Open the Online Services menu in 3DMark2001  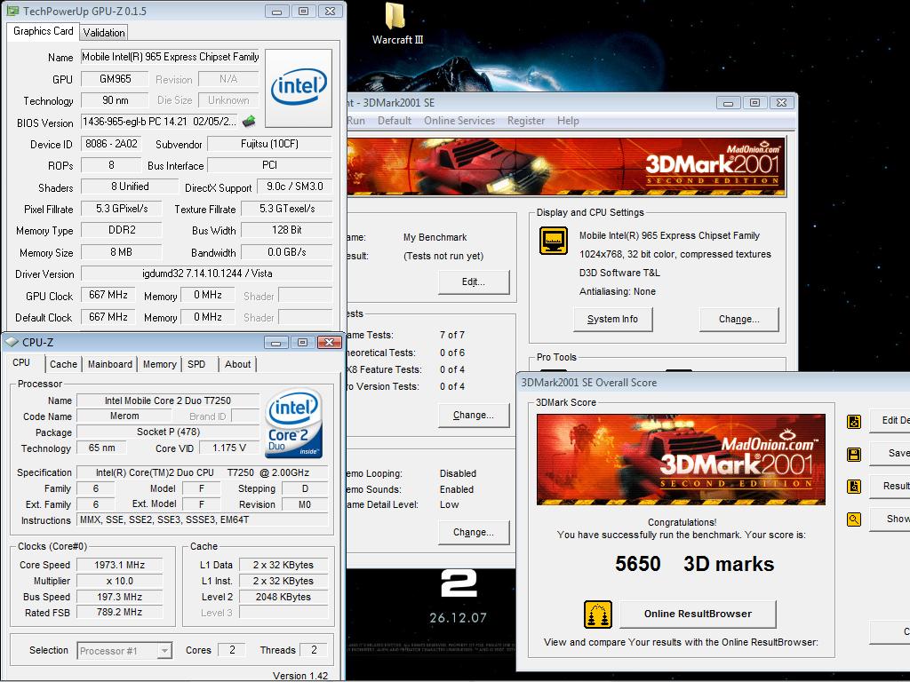pos(459,121)
